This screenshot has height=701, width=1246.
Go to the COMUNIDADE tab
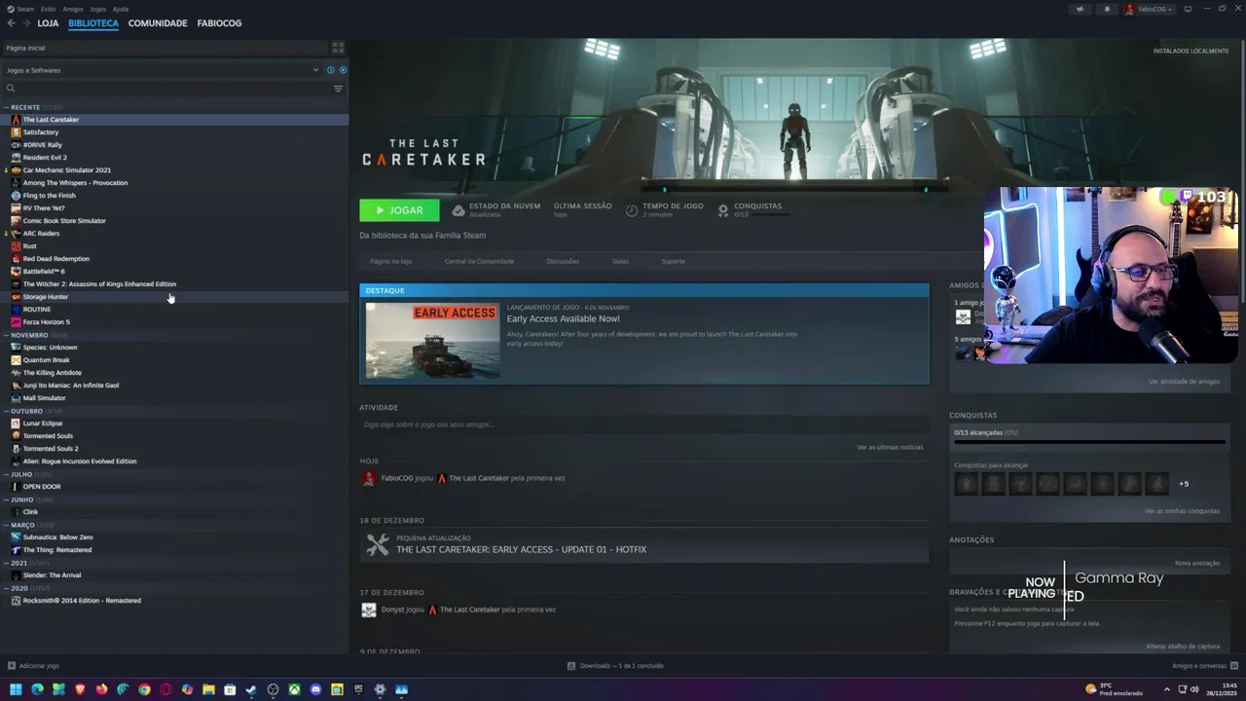coord(158,22)
